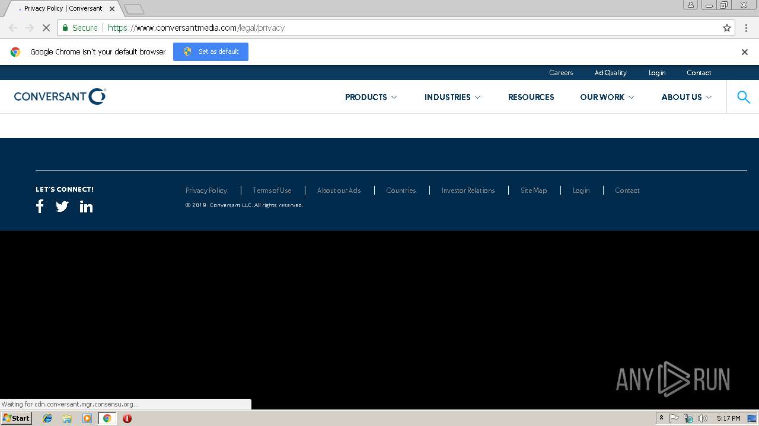Viewport: 759px width, 426px height.
Task: Select the Privacy Policy | Conversant tab
Action: [62, 9]
